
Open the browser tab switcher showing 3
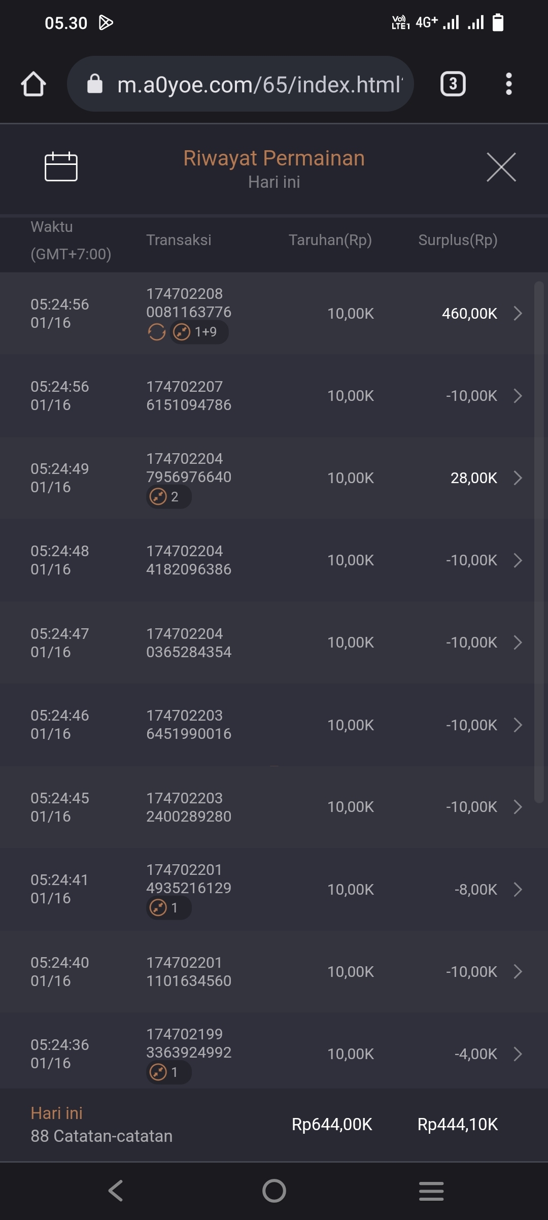pos(453,84)
